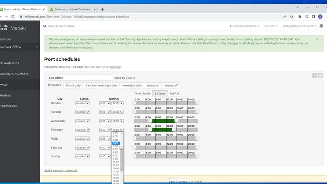Open Wednesday end time dropdown
The height and width of the screenshot is (184, 327).
point(118,121)
